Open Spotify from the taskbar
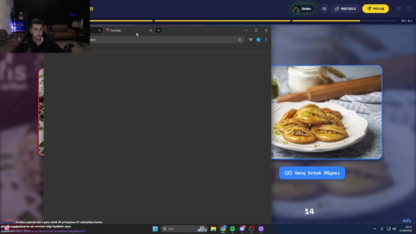The image size is (416, 234). pyautogui.click(x=232, y=229)
